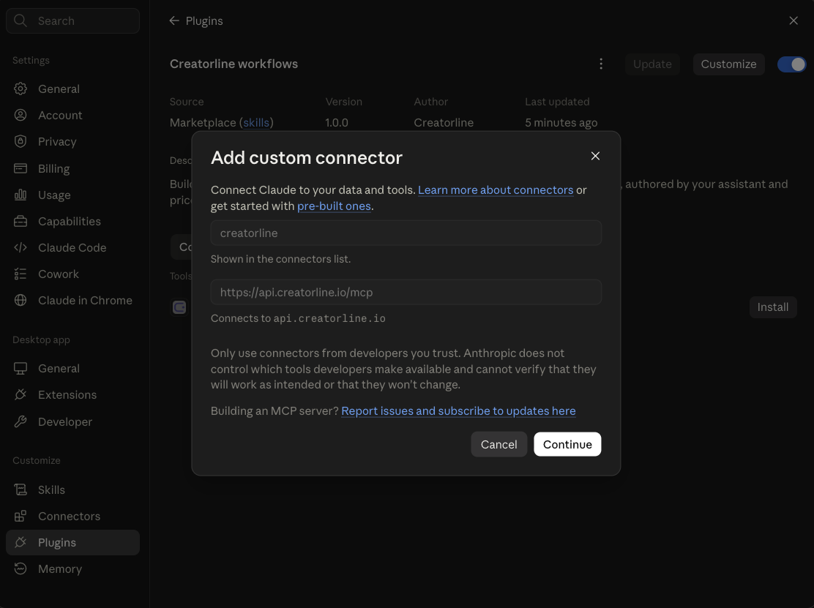Click the Usage bar chart icon
The image size is (814, 608).
click(x=20, y=195)
